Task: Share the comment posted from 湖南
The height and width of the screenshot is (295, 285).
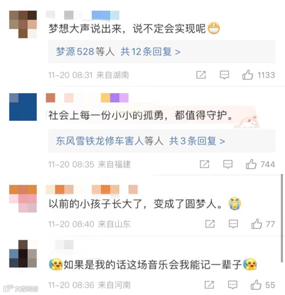Action: coord(201,75)
